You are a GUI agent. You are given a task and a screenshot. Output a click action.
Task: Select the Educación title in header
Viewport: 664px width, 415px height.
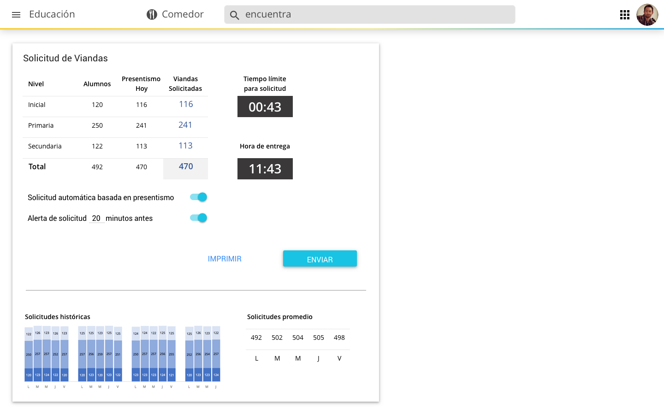pos(52,15)
